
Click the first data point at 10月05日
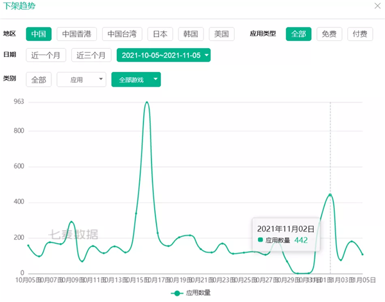tap(28, 246)
